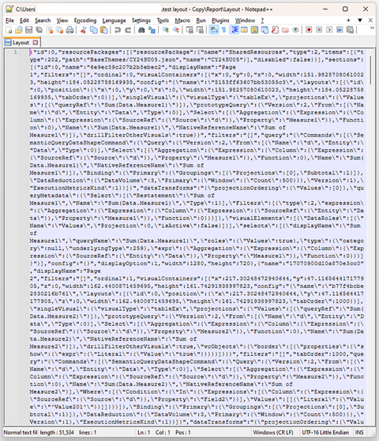Open the Encoding menu
The image size is (379, 441).
[x=85, y=21]
